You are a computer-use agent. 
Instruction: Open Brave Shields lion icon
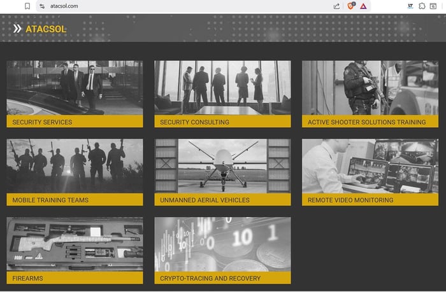350,6
